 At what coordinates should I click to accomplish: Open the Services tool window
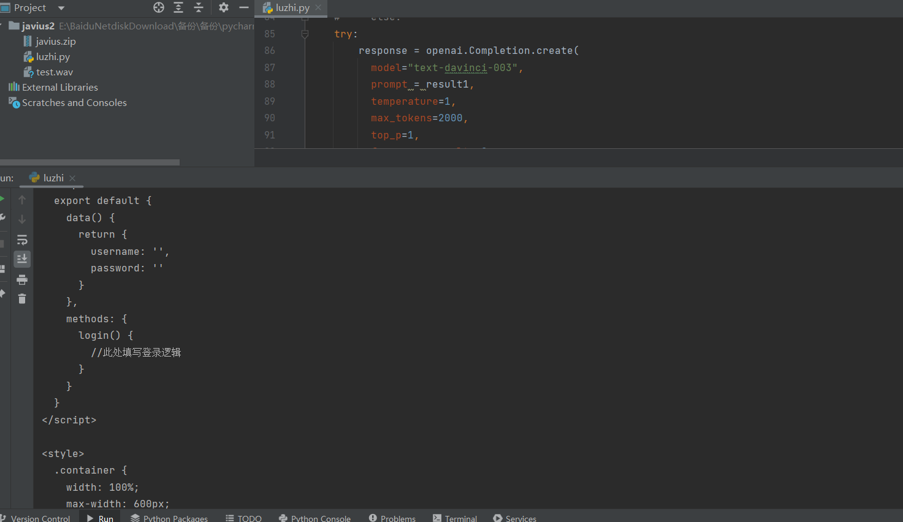(515, 518)
